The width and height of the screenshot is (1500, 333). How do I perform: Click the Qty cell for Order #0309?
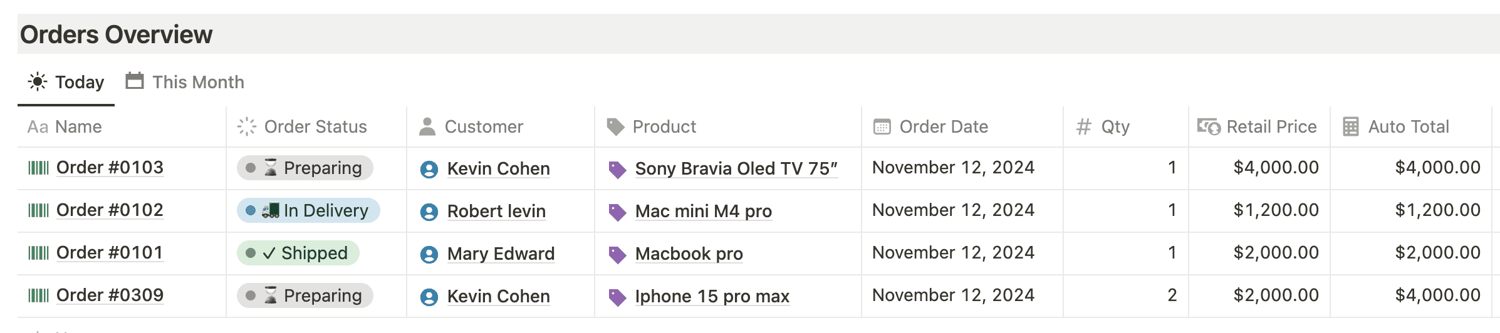(x=1125, y=295)
